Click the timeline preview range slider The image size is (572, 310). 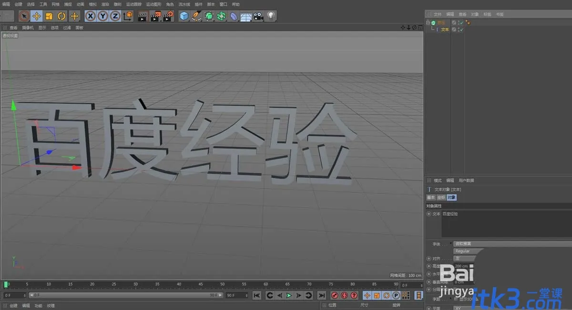pyautogui.click(x=126, y=295)
